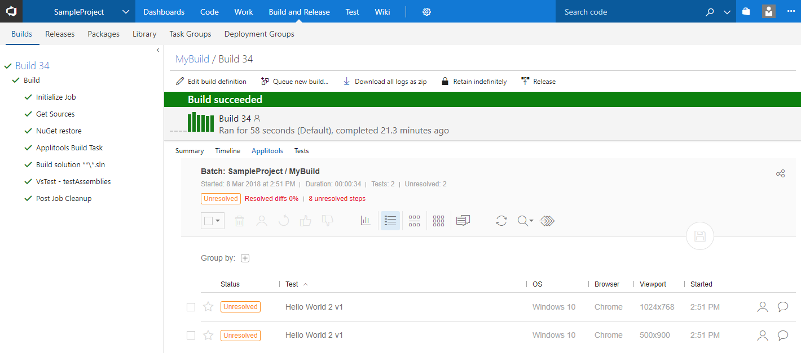
Task: Check the box for 500x900 test row
Action: pos(191,336)
